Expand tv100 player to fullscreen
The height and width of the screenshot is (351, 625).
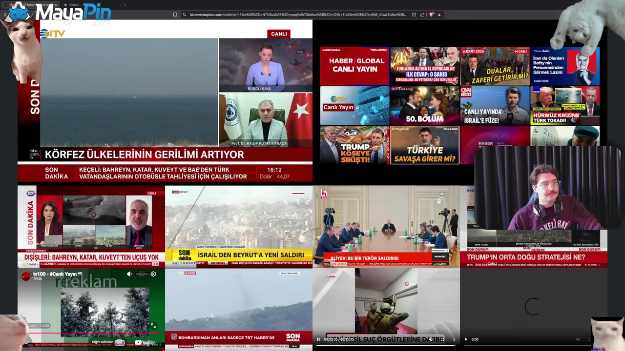tap(153, 326)
